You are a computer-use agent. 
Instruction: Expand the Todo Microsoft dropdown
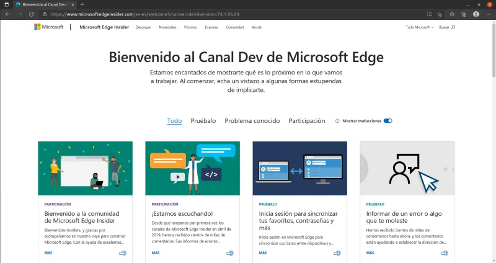(x=420, y=27)
